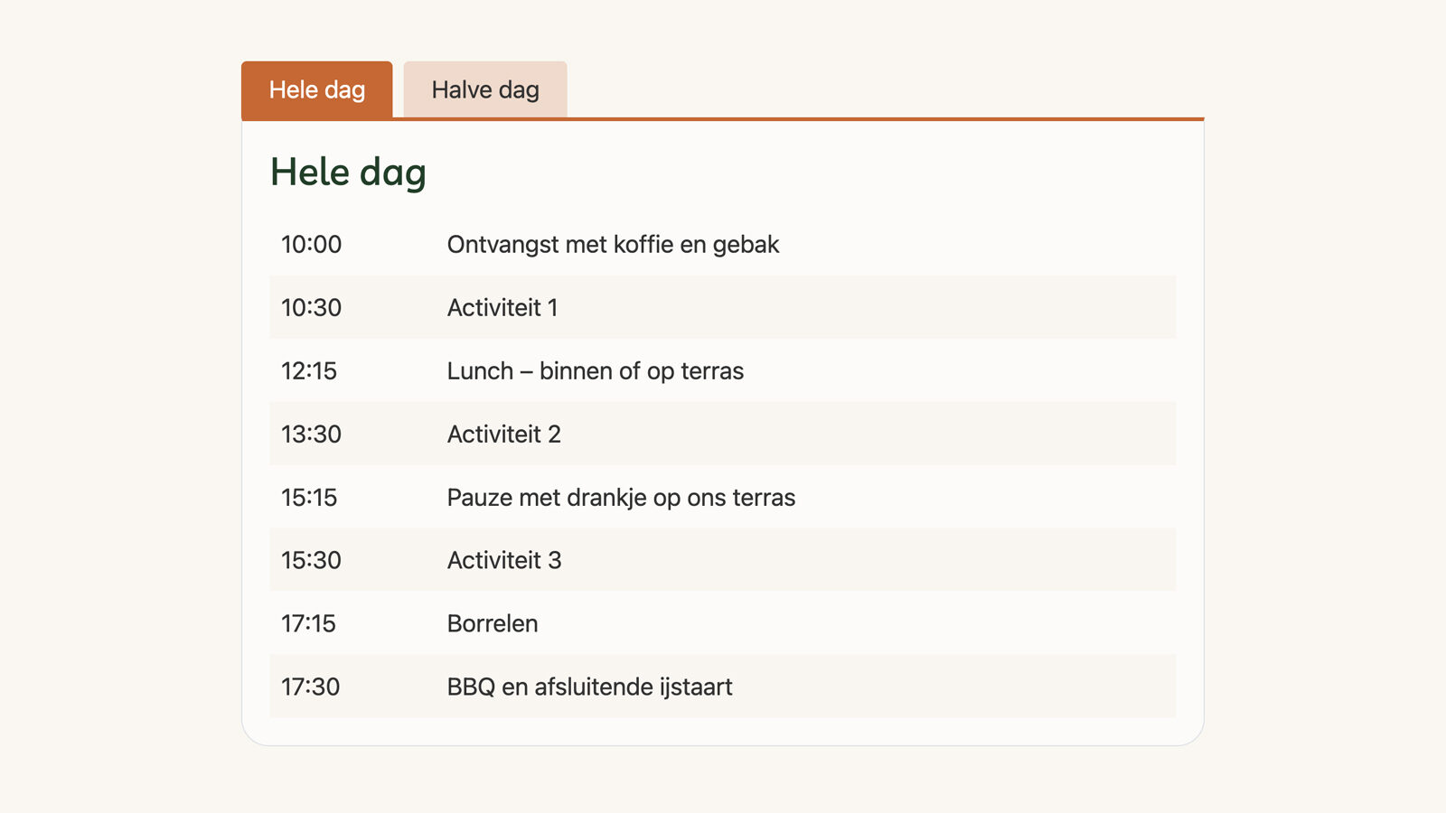Click the 10:00 time cell
This screenshot has width=1446, height=813.
pyautogui.click(x=311, y=244)
